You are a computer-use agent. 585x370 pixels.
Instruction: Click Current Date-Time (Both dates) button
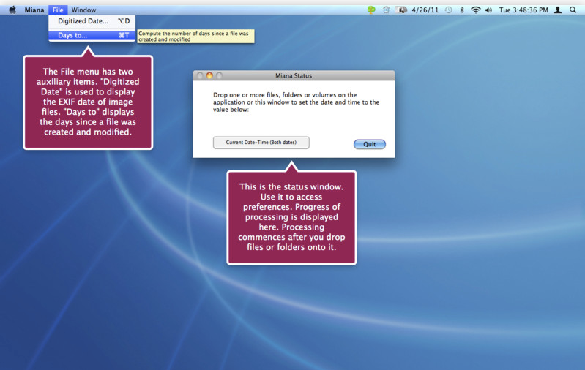261,143
